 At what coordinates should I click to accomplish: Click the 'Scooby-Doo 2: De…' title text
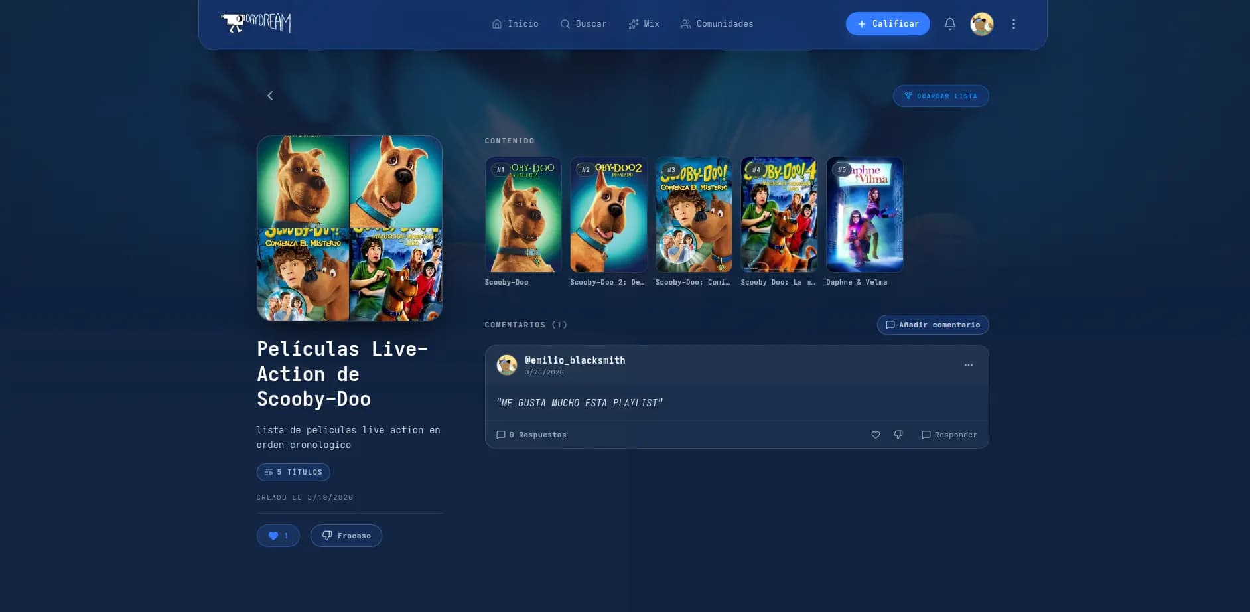pyautogui.click(x=608, y=283)
